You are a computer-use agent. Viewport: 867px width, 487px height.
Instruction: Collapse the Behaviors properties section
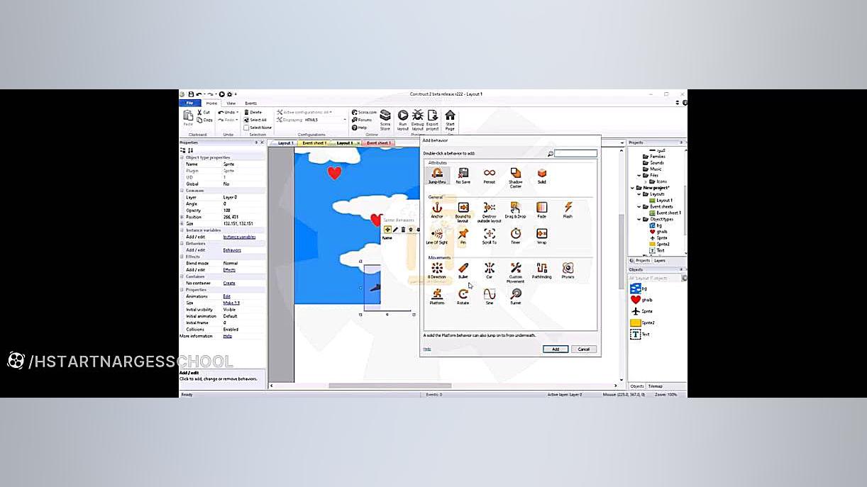point(182,243)
